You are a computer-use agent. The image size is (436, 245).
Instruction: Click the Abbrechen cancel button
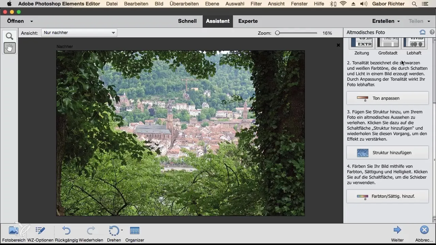[424, 230]
